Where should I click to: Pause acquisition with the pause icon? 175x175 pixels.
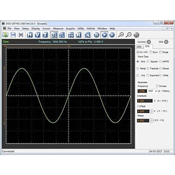[112, 35]
